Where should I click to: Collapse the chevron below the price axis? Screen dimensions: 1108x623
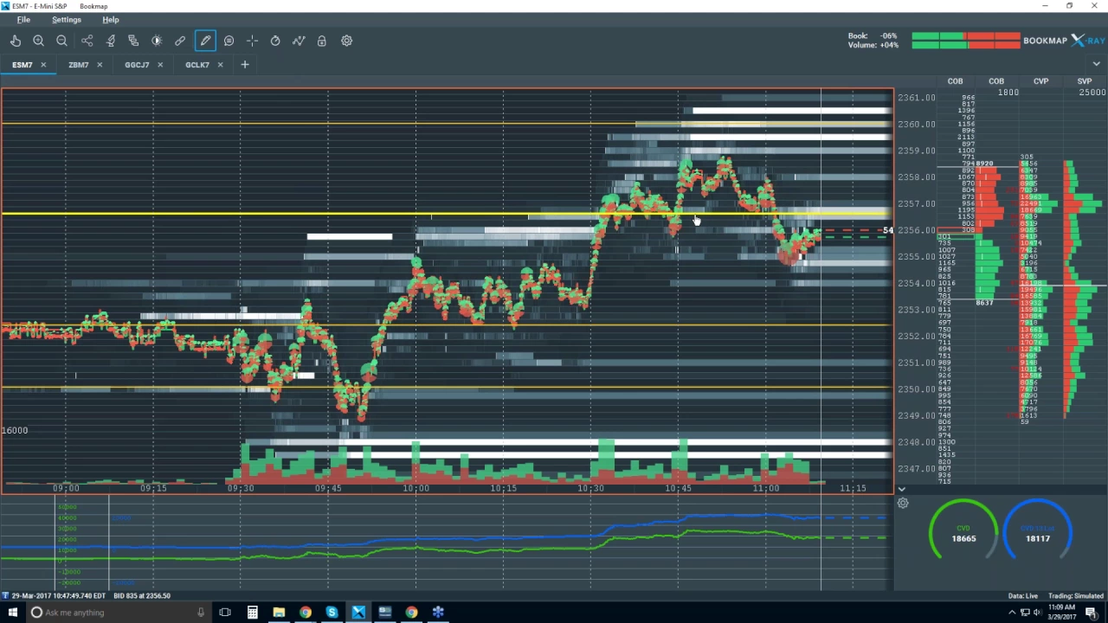click(x=901, y=490)
